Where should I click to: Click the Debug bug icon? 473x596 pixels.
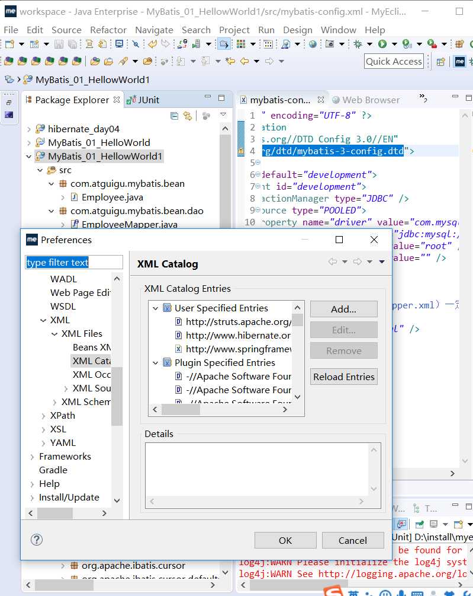click(x=358, y=44)
